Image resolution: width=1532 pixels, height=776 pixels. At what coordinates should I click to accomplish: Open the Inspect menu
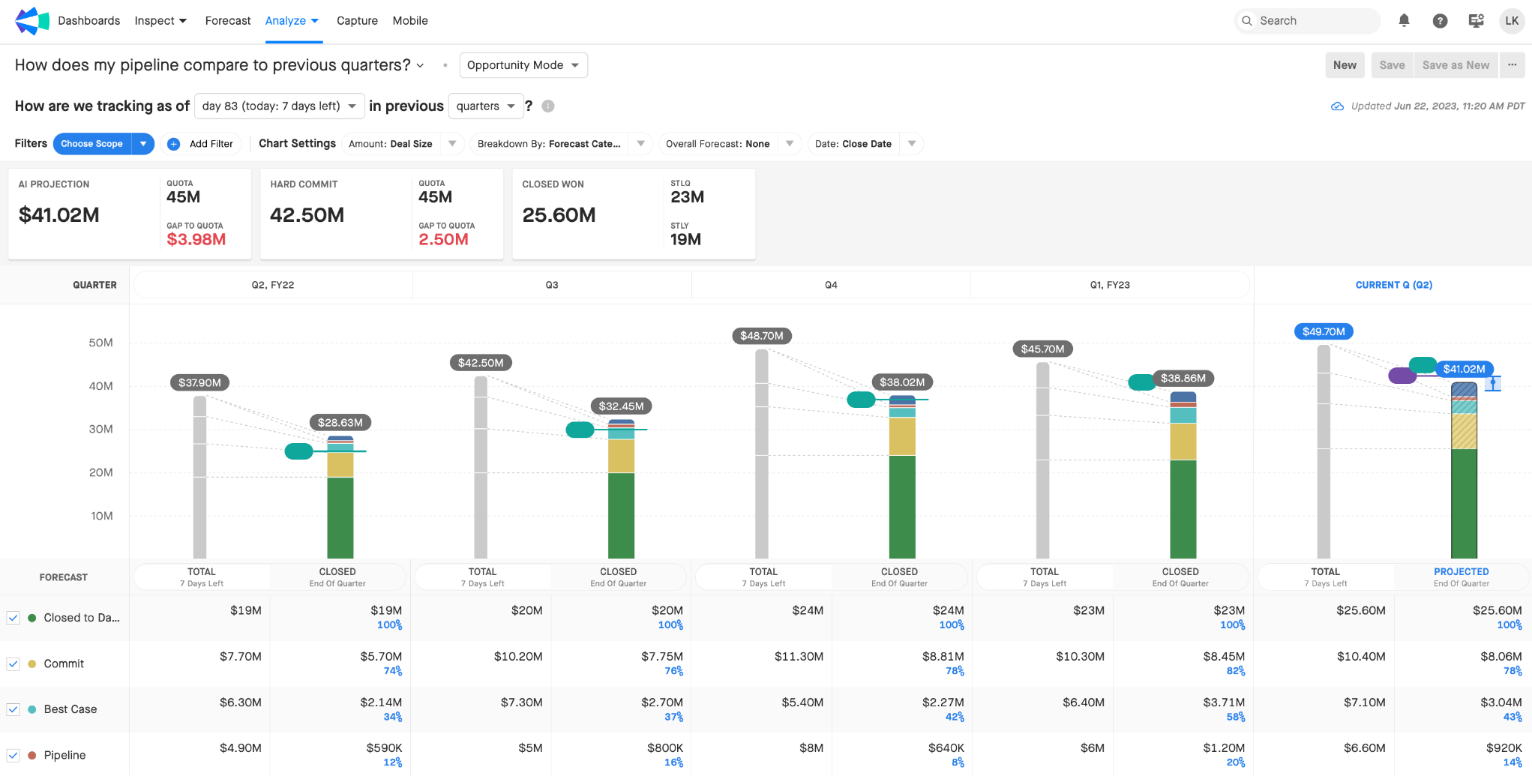[x=160, y=21]
